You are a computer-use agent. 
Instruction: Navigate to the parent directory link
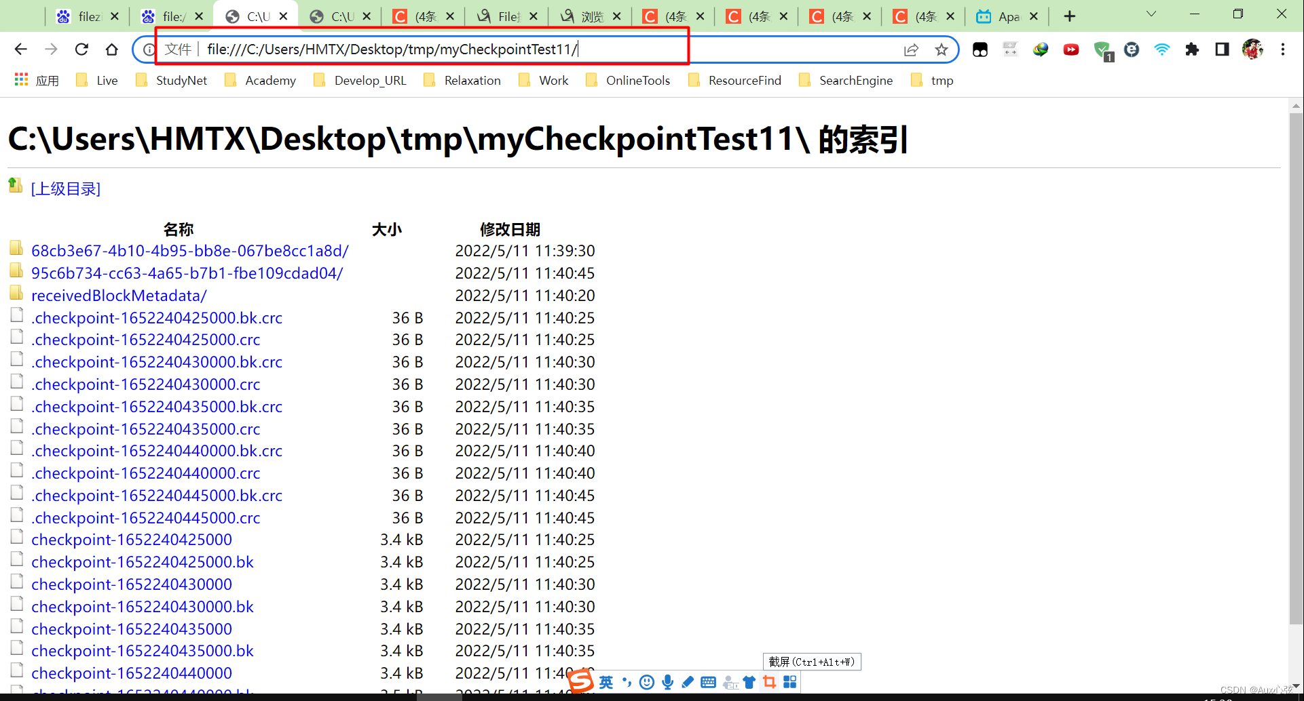pyautogui.click(x=65, y=188)
